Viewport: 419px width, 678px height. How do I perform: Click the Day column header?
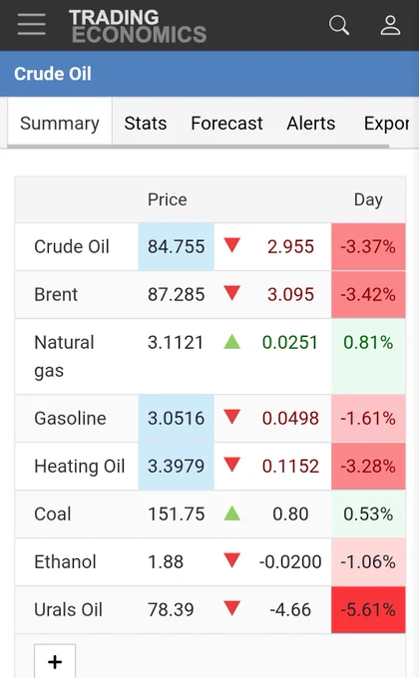click(x=368, y=199)
